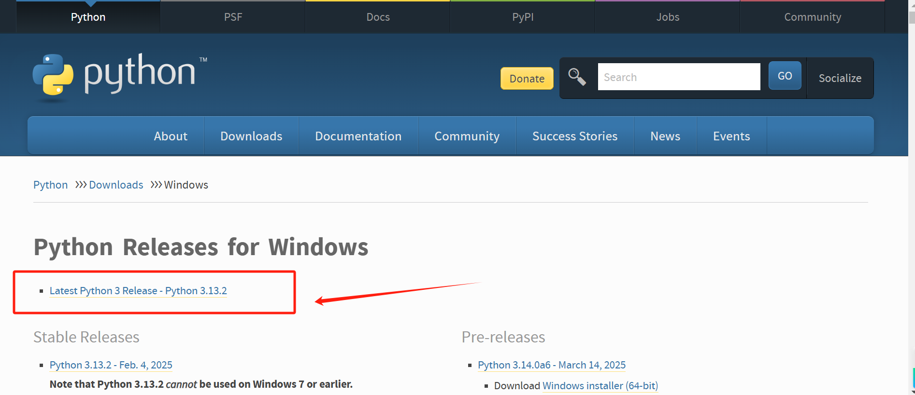Click the Downloads breadcrumb link
915x395 pixels.
pyautogui.click(x=116, y=185)
